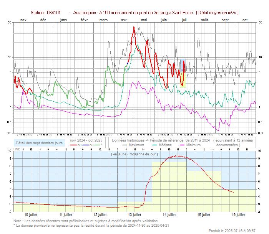Click the '* La donnée provisoire' footnote line
Screen dimensions: 269x234
(x=91, y=226)
